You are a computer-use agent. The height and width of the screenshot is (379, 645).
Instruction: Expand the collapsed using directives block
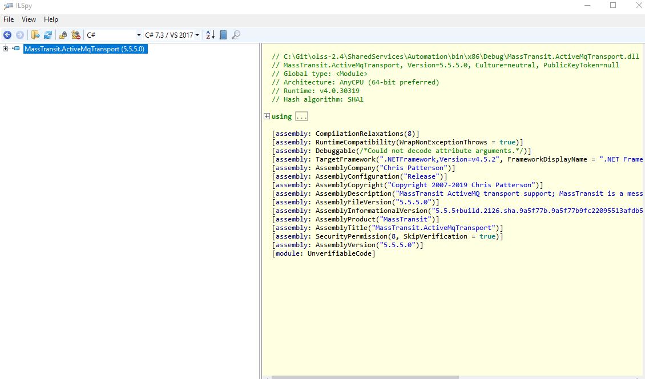(267, 116)
